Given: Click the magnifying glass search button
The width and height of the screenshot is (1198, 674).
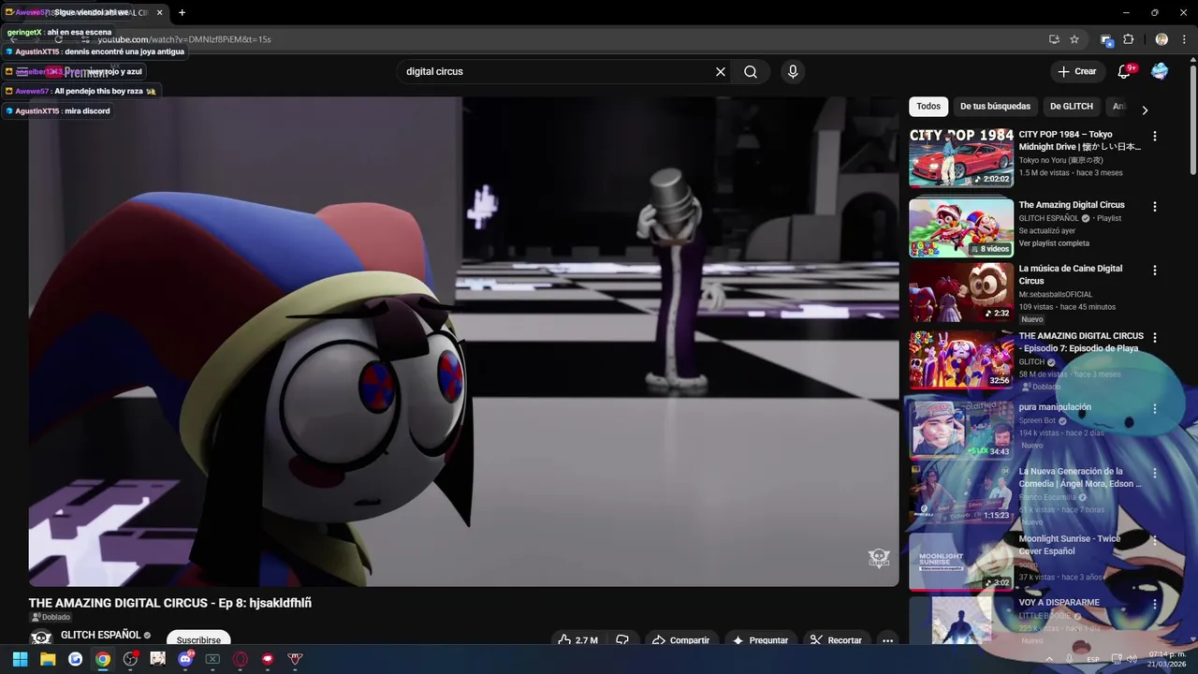Looking at the screenshot, I should tap(751, 72).
